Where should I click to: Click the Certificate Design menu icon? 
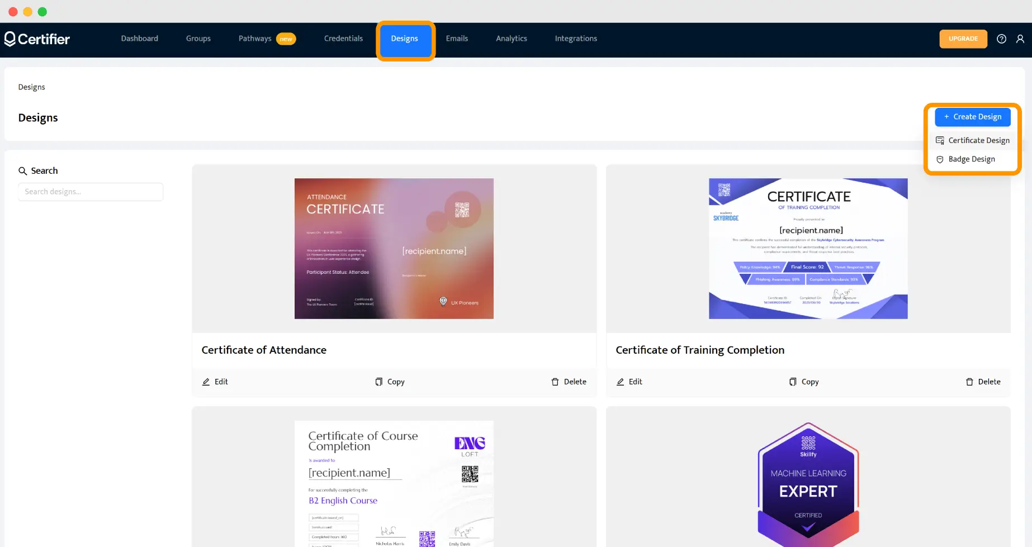940,140
